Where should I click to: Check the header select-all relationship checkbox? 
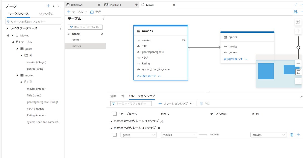coord(115,114)
